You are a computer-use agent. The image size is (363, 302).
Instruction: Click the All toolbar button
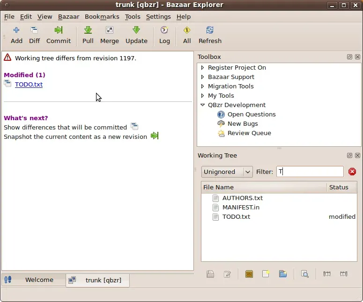point(187,35)
